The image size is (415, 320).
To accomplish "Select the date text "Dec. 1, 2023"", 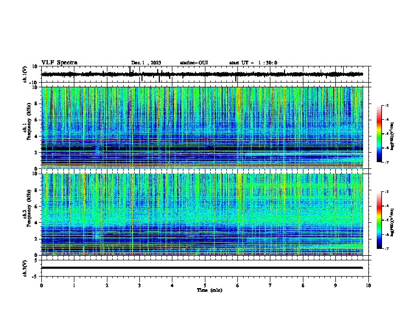I will click(x=146, y=63).
